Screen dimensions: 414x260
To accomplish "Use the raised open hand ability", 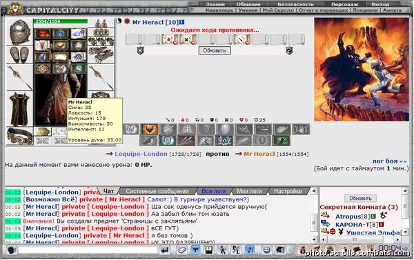I will point(301,129).
